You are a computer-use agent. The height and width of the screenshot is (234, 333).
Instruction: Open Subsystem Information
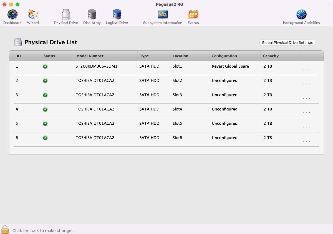point(162,14)
